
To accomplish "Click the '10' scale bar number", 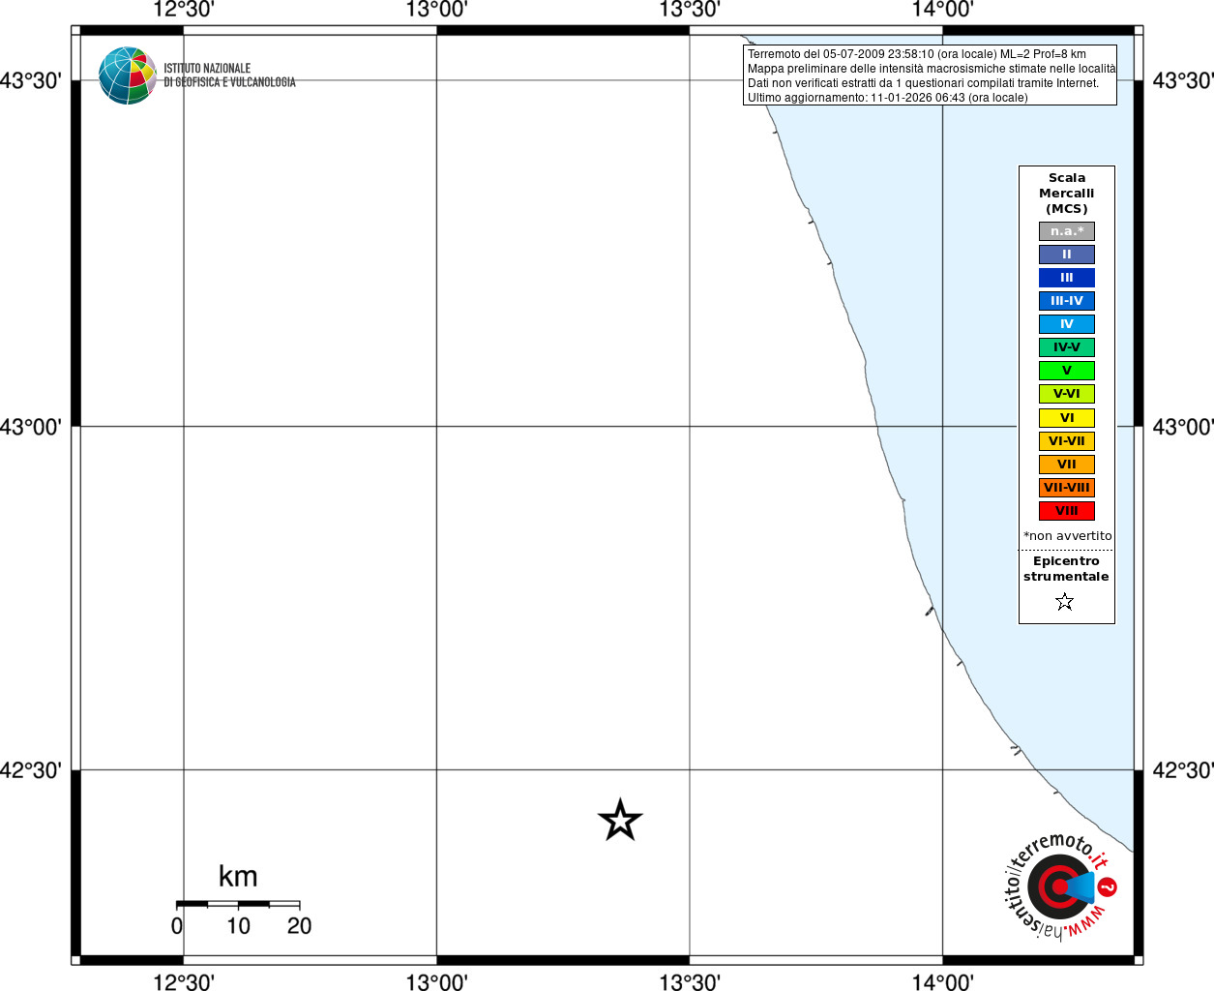I will pyautogui.click(x=239, y=926).
